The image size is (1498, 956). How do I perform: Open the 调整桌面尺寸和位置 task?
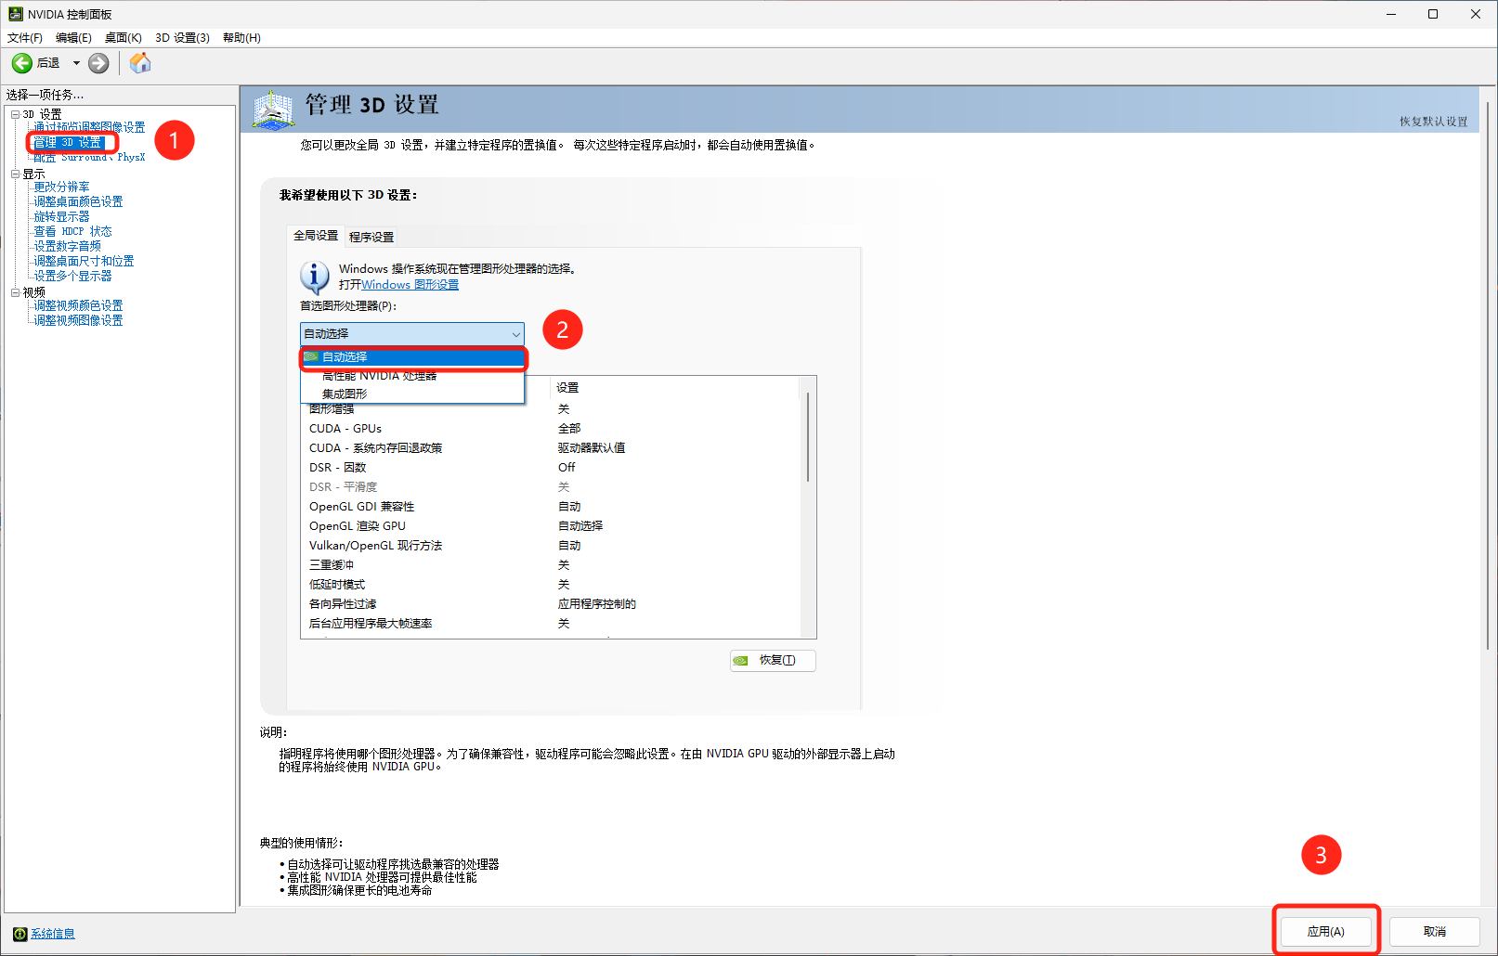click(84, 261)
